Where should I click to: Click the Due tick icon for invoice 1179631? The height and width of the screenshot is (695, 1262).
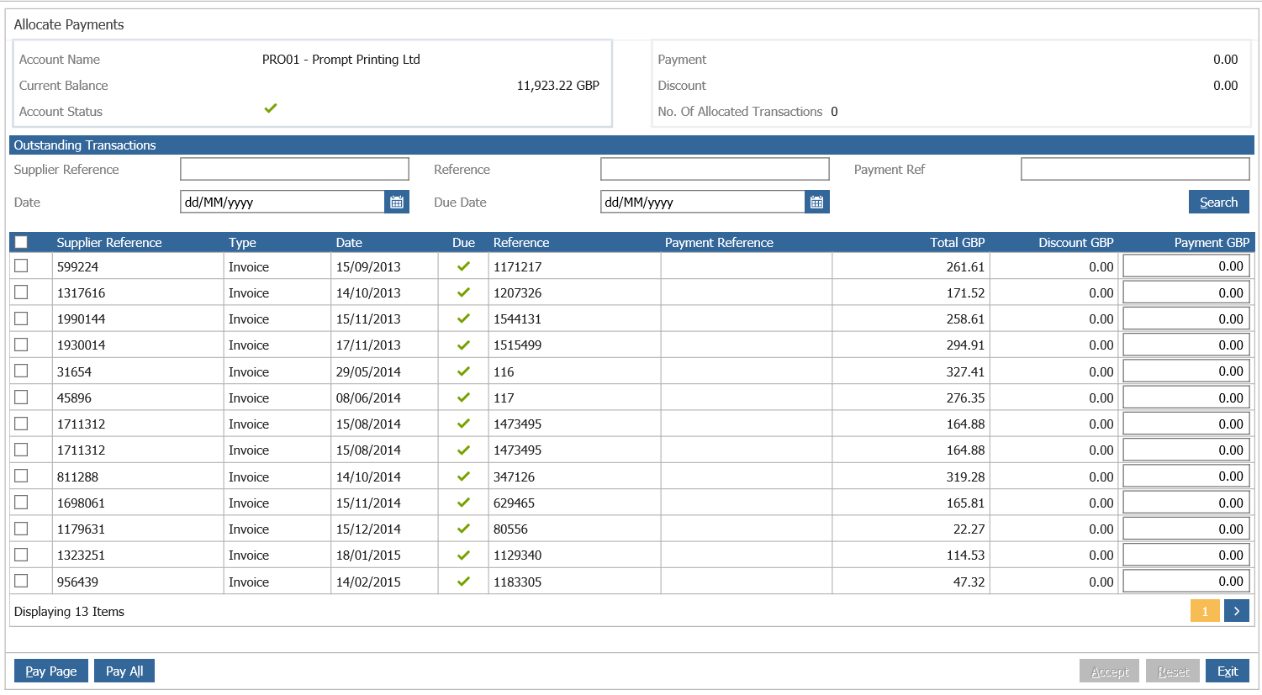(x=463, y=529)
